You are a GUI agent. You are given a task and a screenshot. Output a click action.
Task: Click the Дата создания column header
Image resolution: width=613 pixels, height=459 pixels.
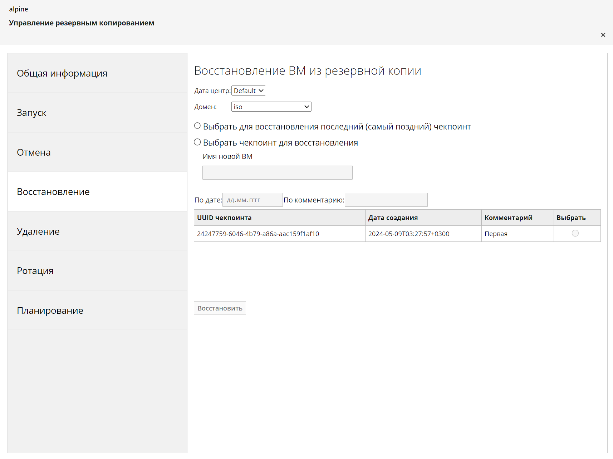coord(393,218)
